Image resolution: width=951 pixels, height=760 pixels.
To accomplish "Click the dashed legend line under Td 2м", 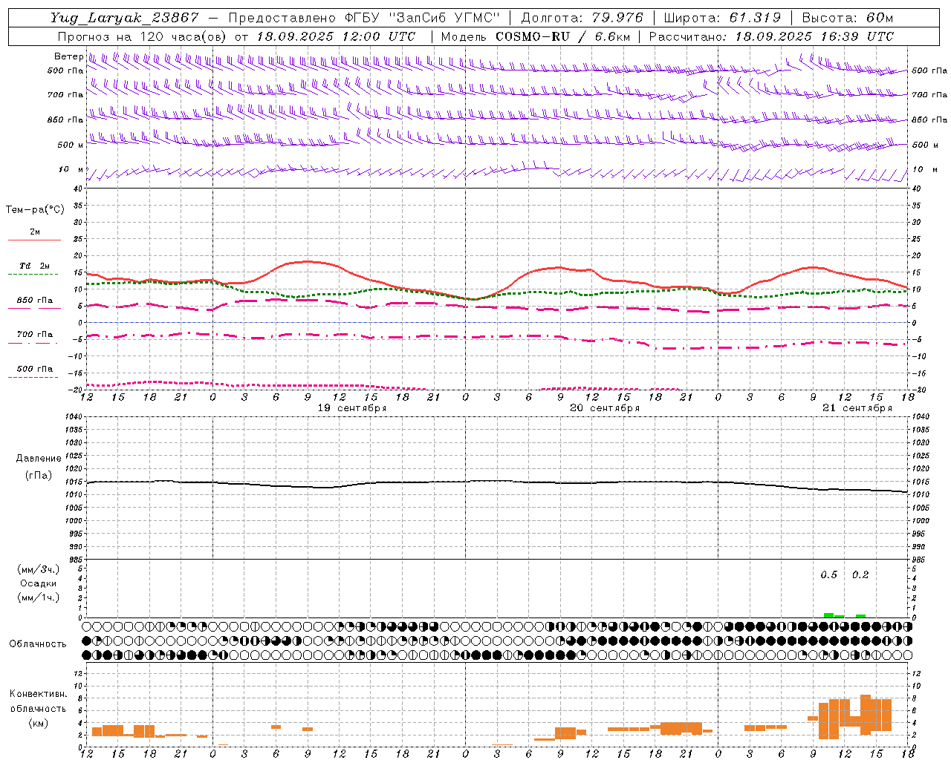I will (x=34, y=275).
